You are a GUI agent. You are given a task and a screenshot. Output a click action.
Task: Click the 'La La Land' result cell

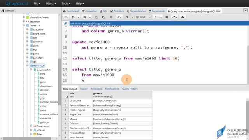[81, 101]
